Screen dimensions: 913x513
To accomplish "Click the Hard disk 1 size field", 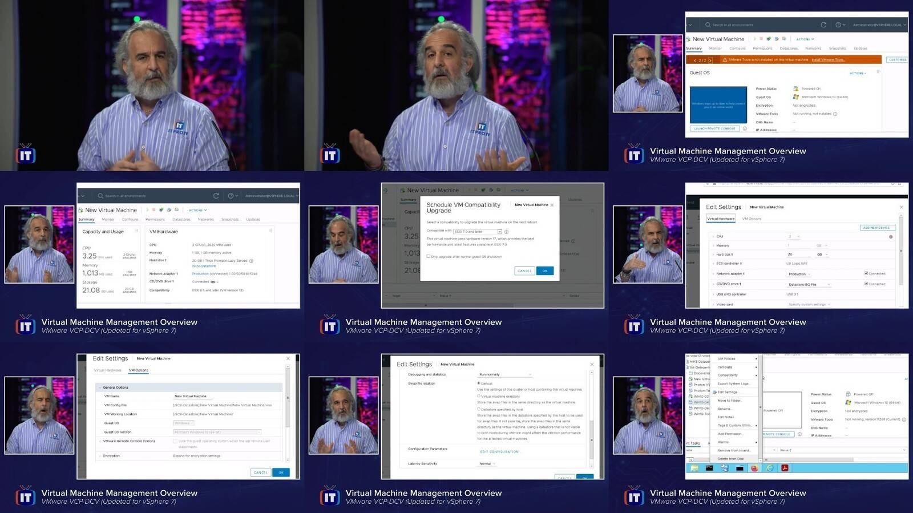I will (x=799, y=255).
